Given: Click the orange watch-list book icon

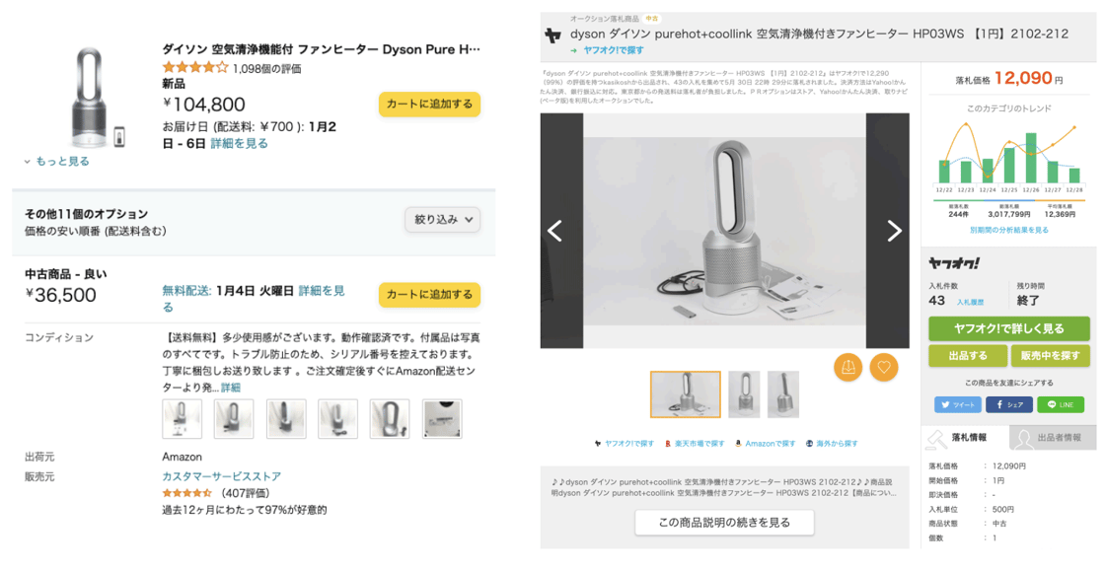Looking at the screenshot, I should pyautogui.click(x=847, y=367).
